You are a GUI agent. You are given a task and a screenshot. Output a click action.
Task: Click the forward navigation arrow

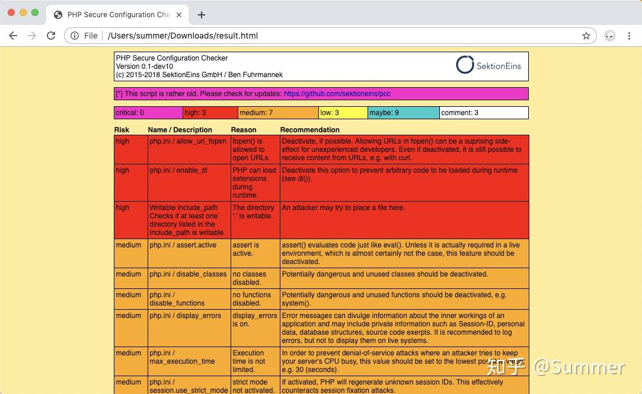click(32, 36)
